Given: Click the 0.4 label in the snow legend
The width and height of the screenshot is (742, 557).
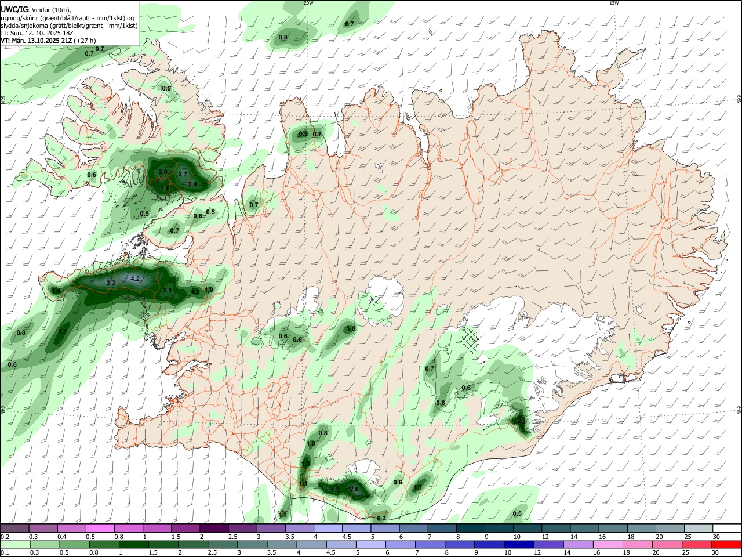Looking at the screenshot, I should coord(62,537).
